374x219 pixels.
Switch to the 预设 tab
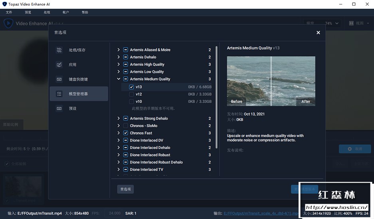click(x=79, y=109)
